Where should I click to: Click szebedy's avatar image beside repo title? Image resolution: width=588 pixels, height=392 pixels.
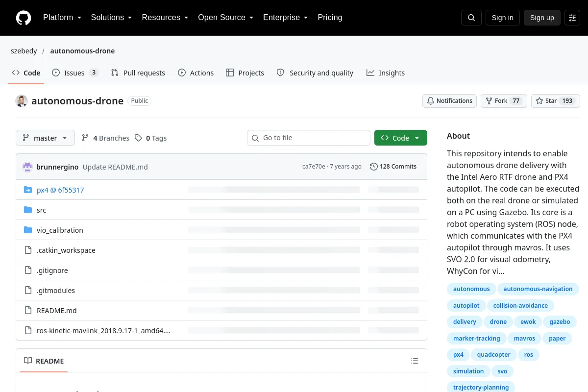pos(22,101)
